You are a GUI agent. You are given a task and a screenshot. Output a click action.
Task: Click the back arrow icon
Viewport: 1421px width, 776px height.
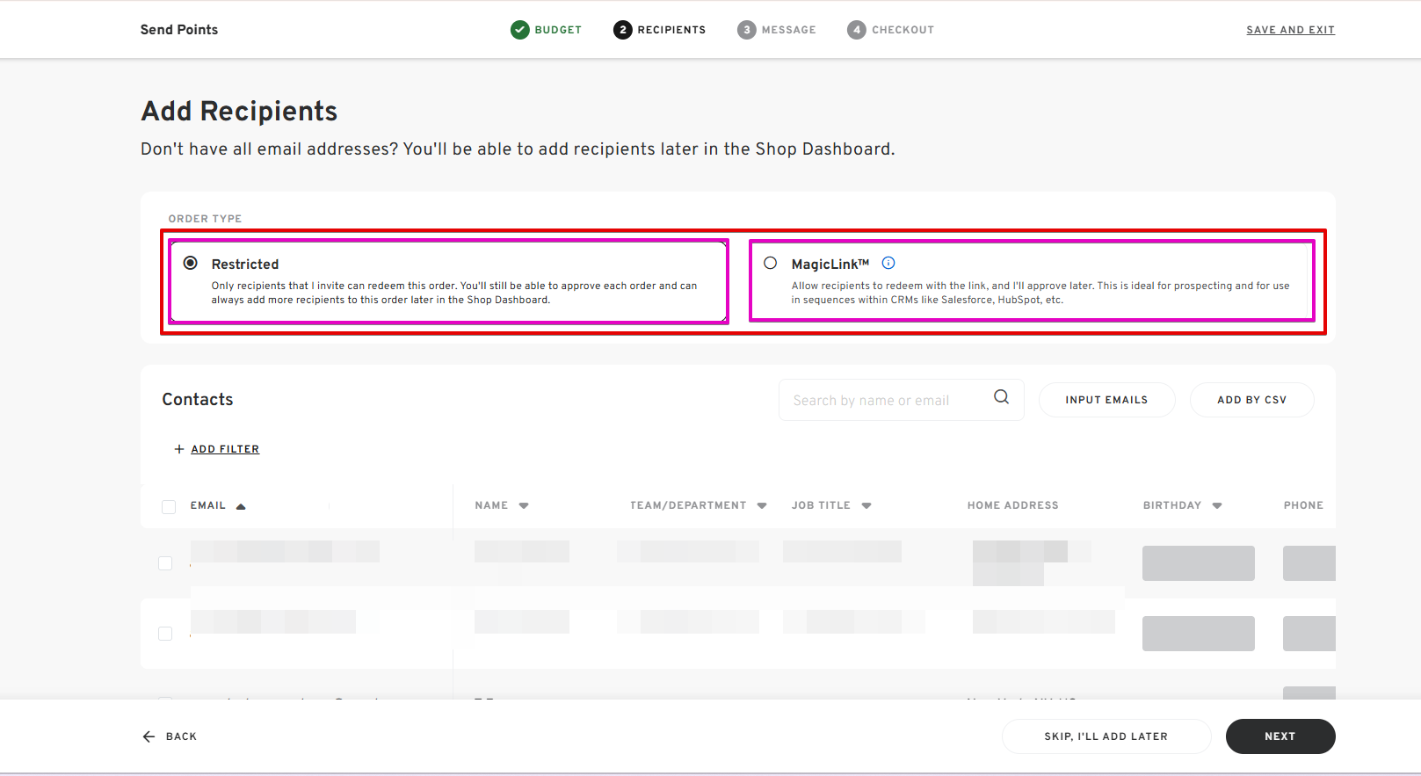click(149, 736)
